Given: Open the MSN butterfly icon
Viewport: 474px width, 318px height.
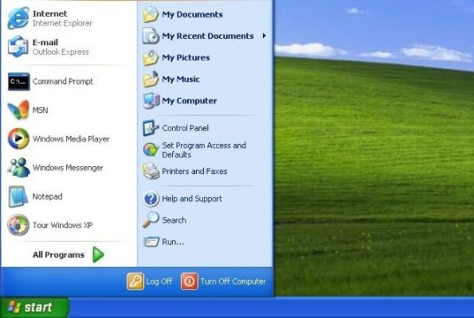Looking at the screenshot, I should 18,110.
